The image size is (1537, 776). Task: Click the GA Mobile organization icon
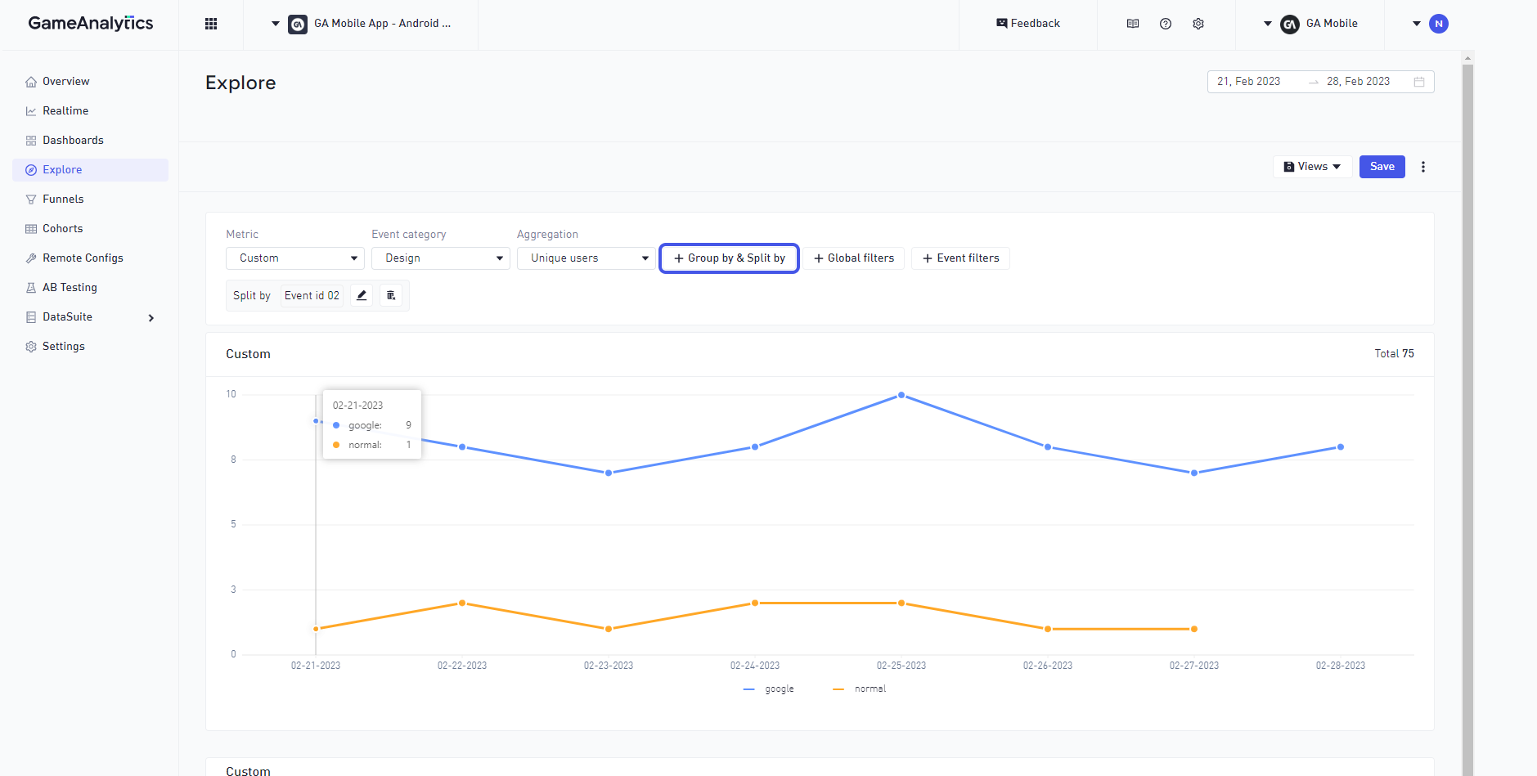[x=1290, y=24]
